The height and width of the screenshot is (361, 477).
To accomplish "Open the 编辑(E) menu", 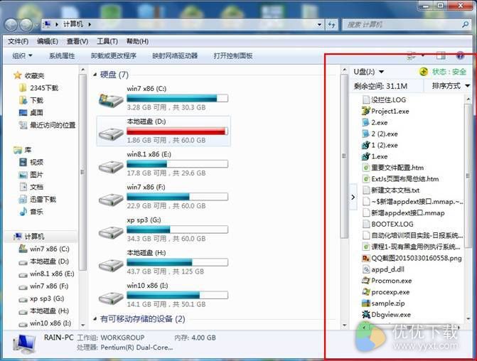I will [48, 41].
